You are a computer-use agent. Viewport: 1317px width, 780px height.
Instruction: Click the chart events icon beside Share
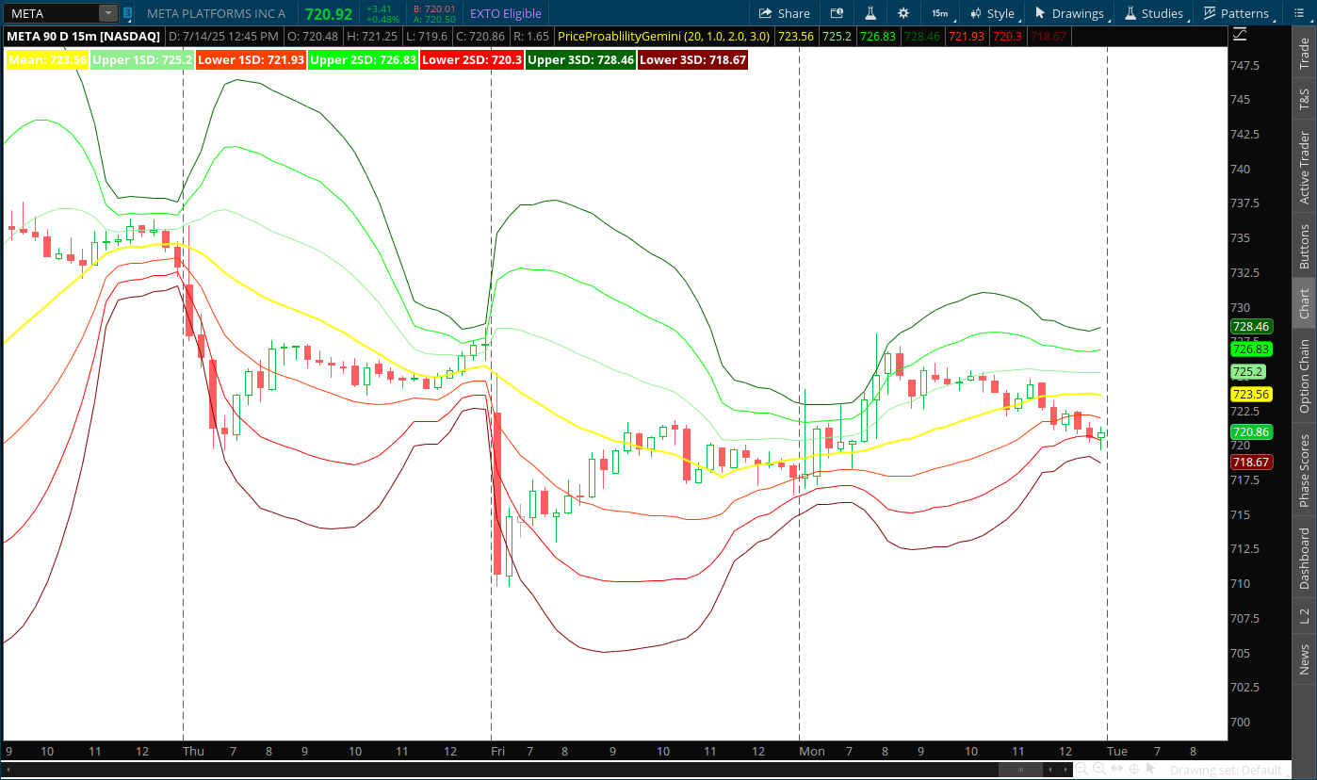(837, 13)
